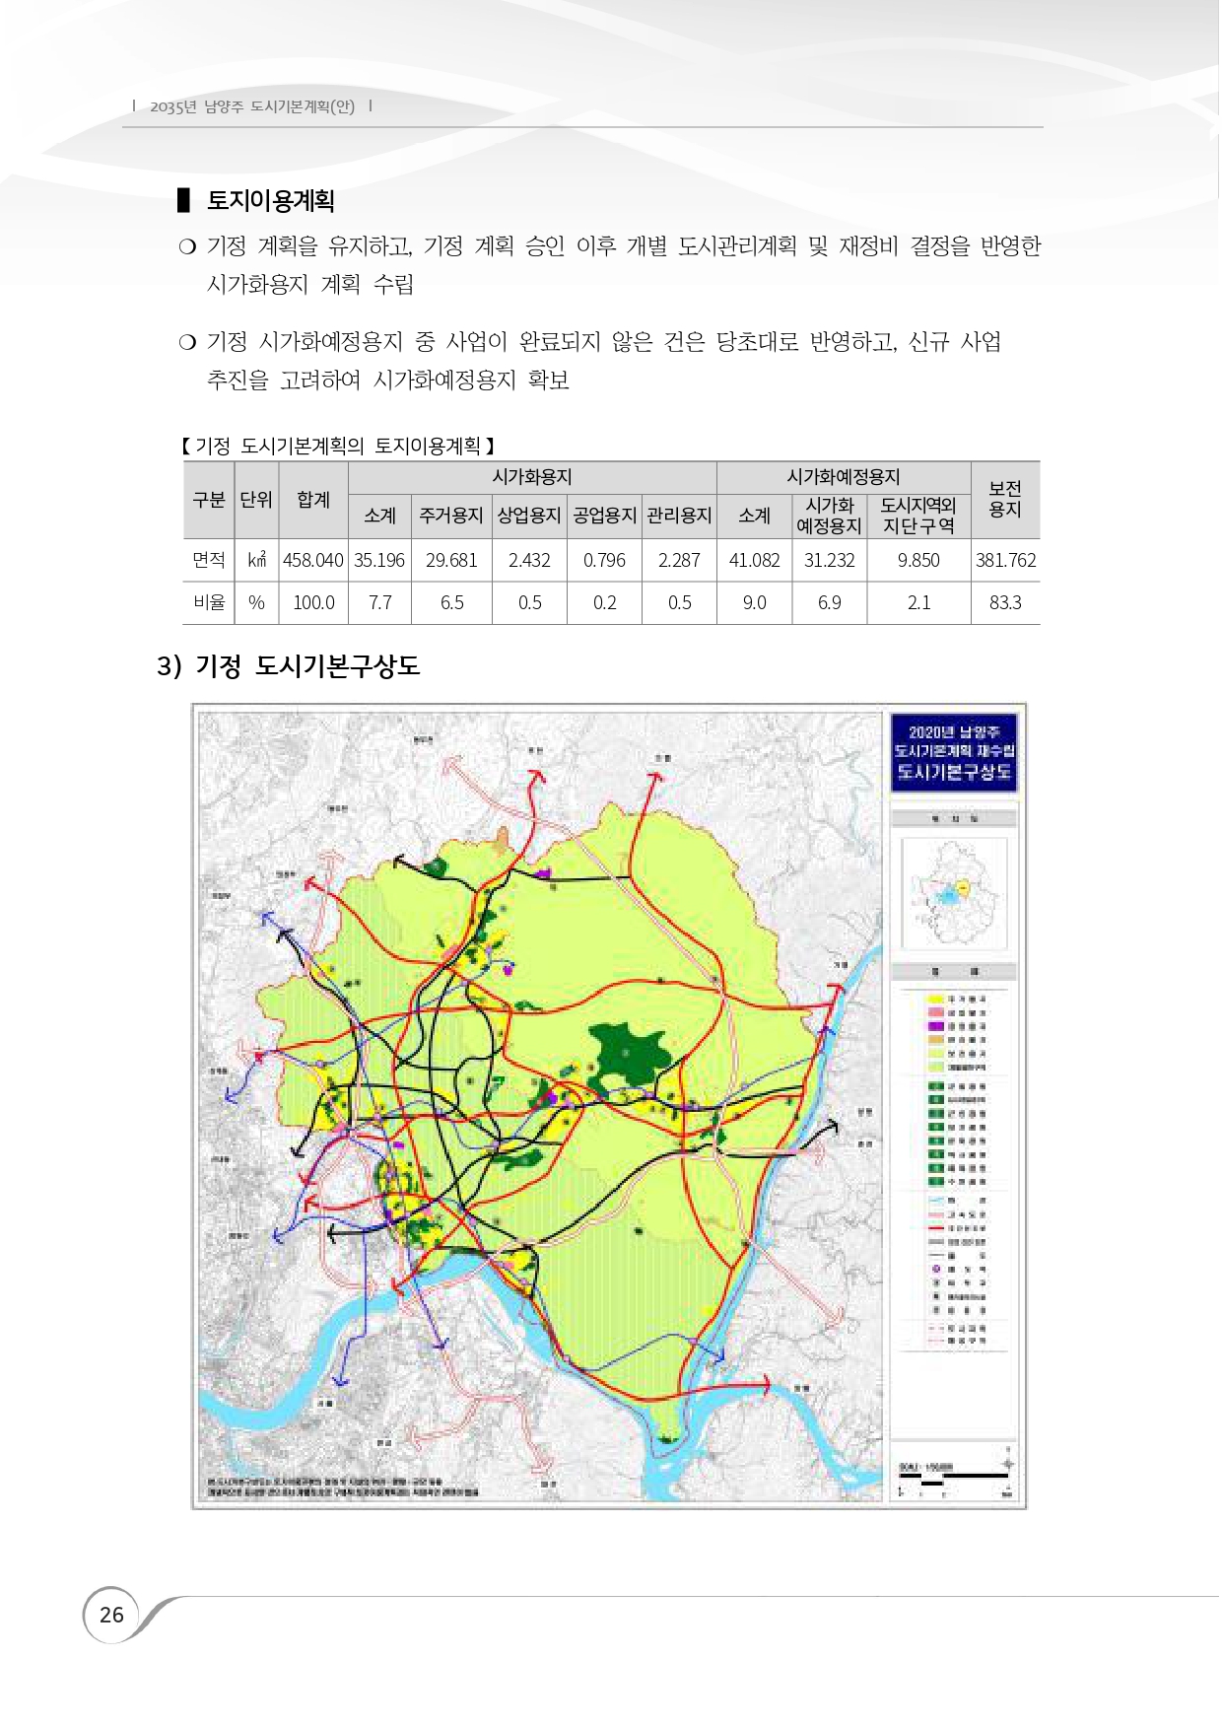Click the "단위" column header

tap(256, 500)
